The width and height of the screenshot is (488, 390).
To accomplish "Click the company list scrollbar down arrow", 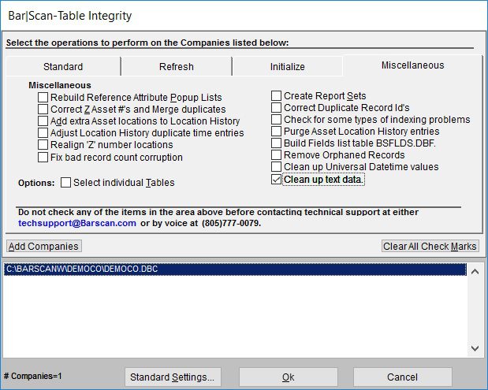I will coord(475,347).
